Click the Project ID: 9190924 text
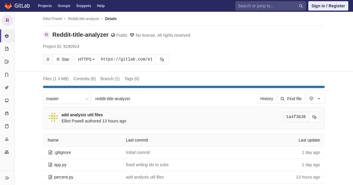This screenshot has width=353, height=185. [x=61, y=46]
